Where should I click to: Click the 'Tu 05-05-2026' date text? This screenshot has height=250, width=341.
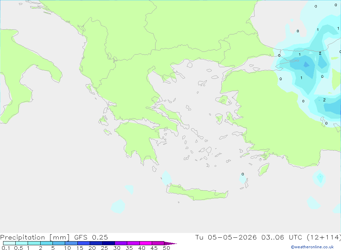click(226, 237)
